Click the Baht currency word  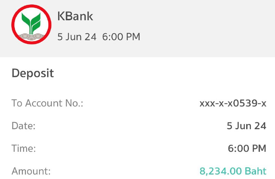[255, 171]
